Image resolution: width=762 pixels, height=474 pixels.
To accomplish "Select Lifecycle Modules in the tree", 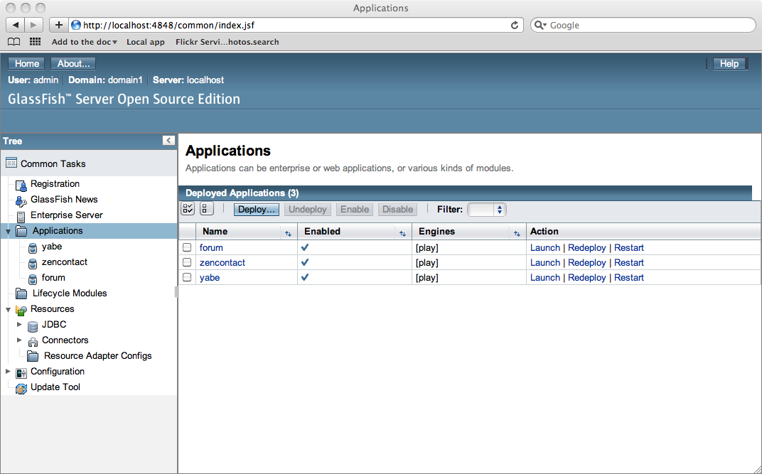I will click(69, 293).
